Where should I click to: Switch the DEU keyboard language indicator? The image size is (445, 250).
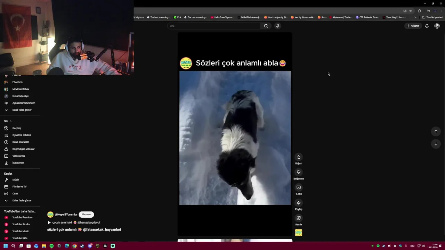tap(412, 246)
